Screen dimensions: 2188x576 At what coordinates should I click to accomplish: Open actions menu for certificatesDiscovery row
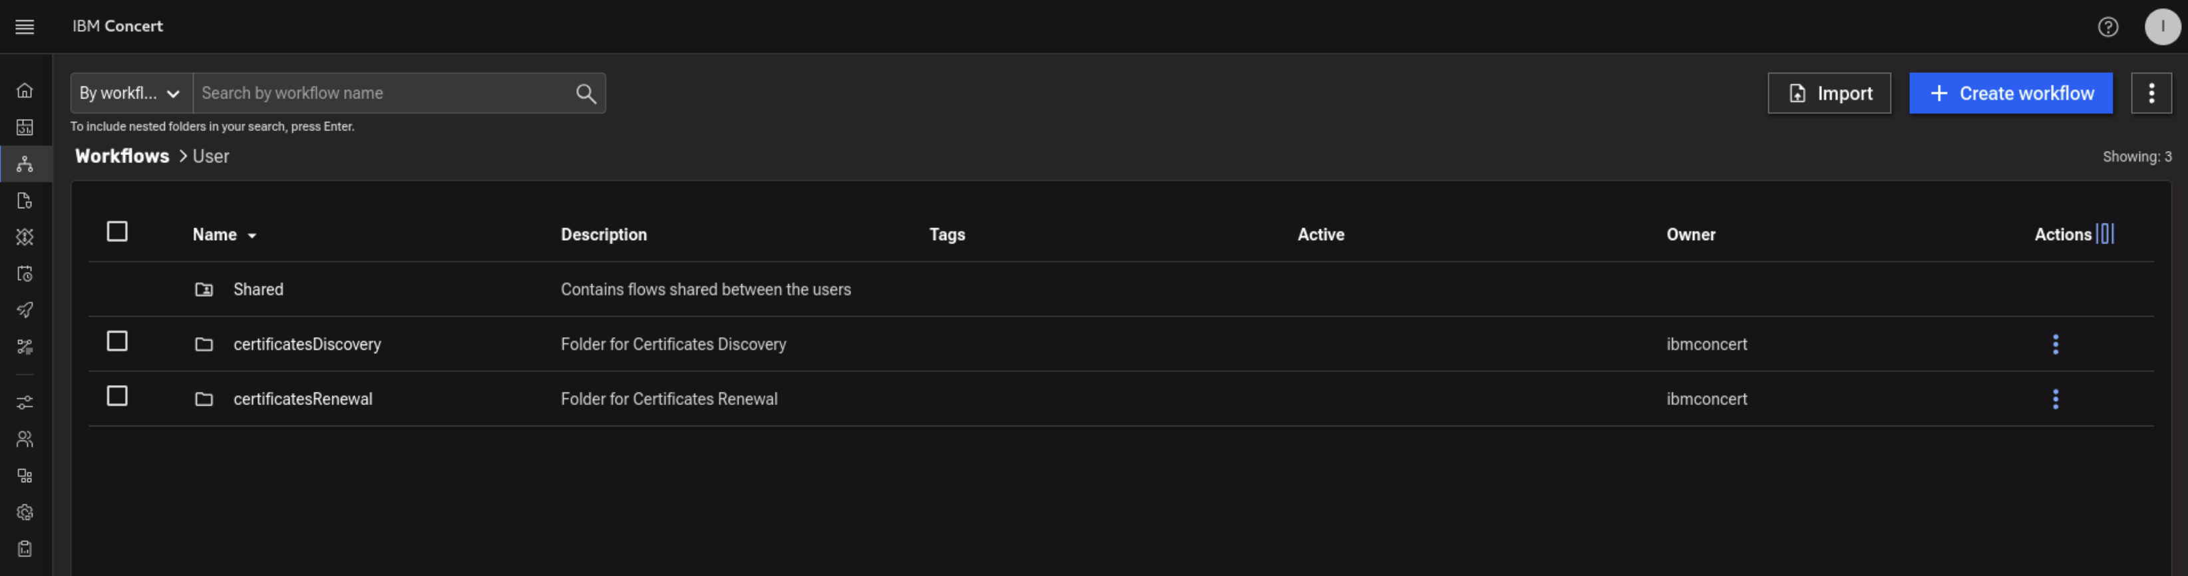click(2056, 344)
